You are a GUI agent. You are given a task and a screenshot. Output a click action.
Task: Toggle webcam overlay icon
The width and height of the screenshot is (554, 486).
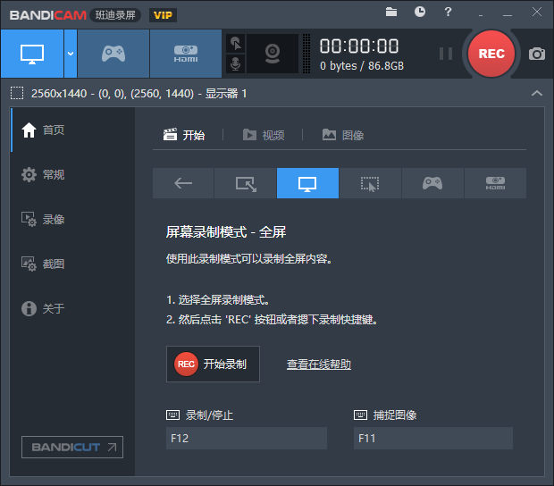tap(273, 54)
